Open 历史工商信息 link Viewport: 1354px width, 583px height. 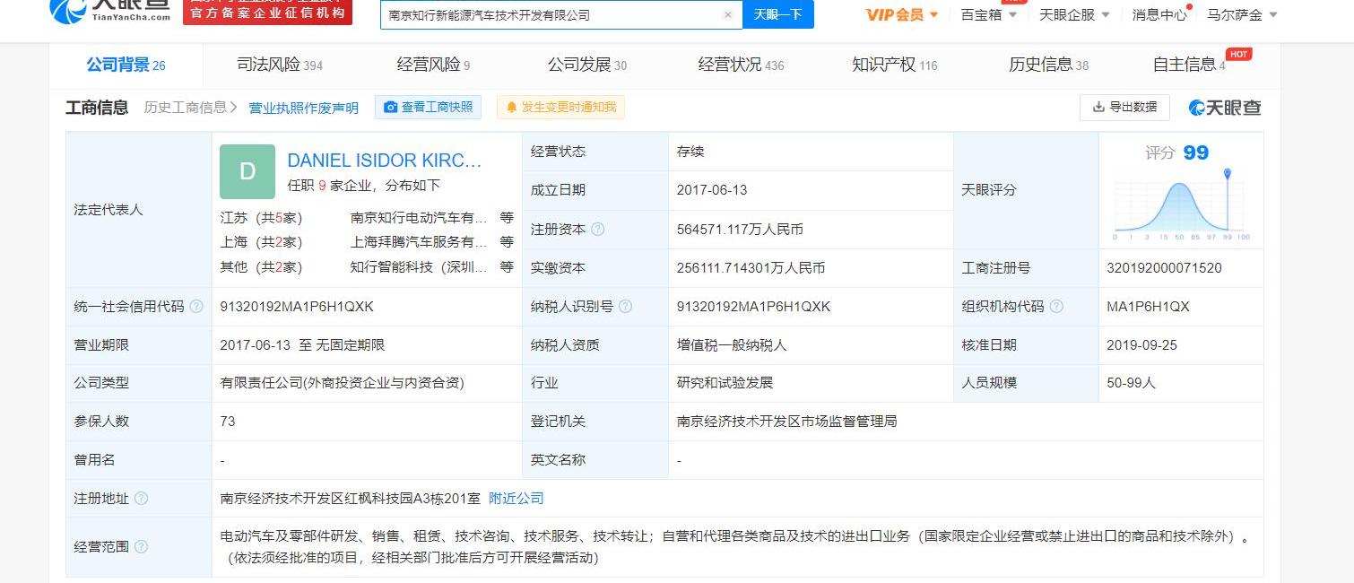190,108
